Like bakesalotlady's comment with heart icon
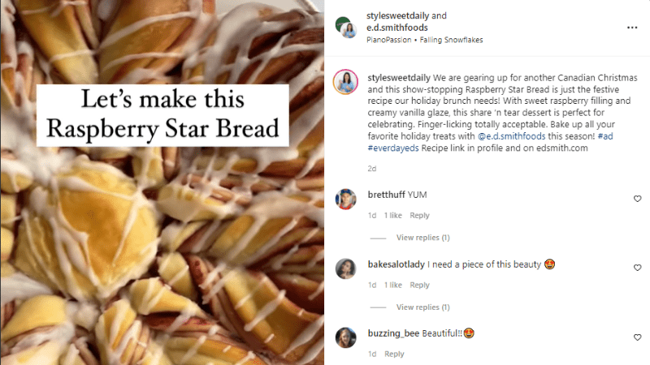The height and width of the screenshot is (365, 650). (637, 268)
